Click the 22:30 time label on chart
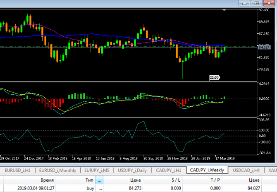Screen dimensions: 277x192 point(214,77)
